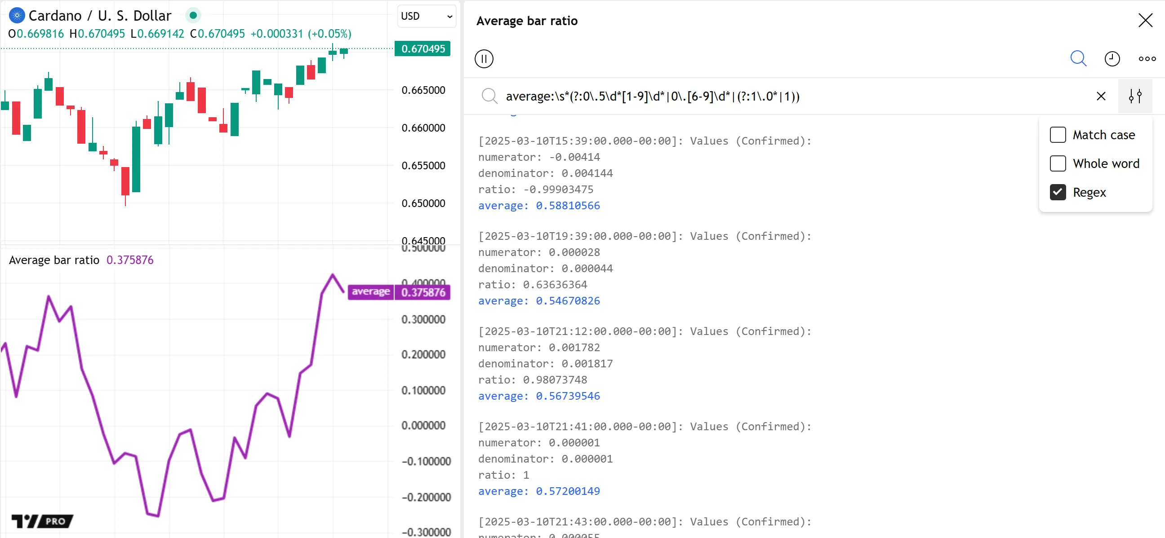Pause the Pine logs output
1165x538 pixels.
point(484,59)
